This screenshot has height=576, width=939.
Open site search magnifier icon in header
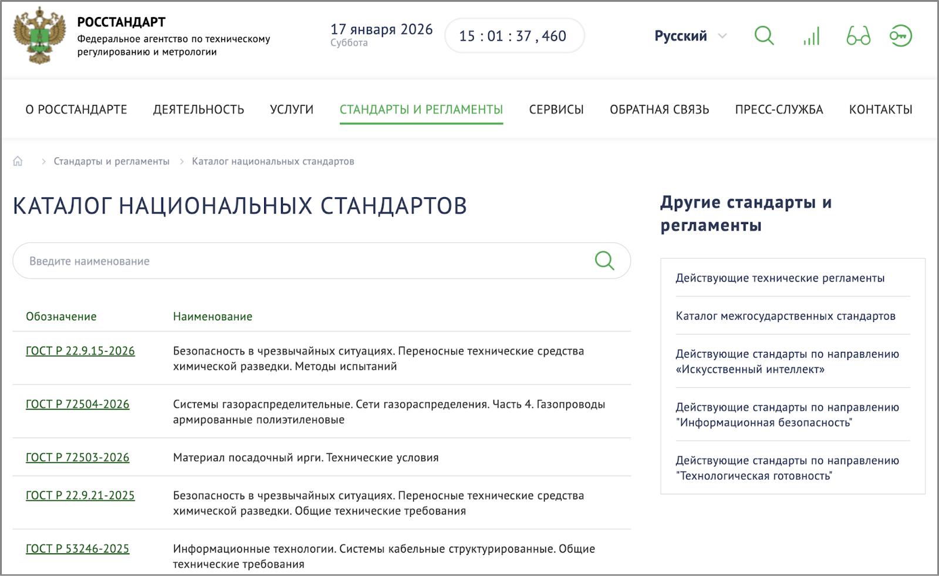[764, 36]
